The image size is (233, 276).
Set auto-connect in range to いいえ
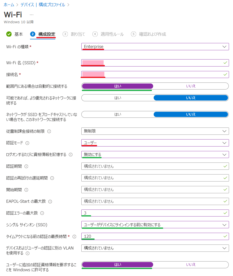pyautogui.click(x=191, y=86)
